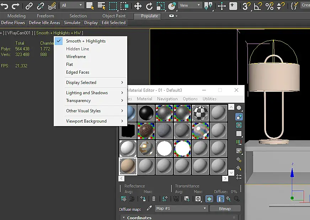Image resolution: width=310 pixels, height=220 pixels.
Task: Click the Select and Link chain icon
Action: tap(29, 6)
